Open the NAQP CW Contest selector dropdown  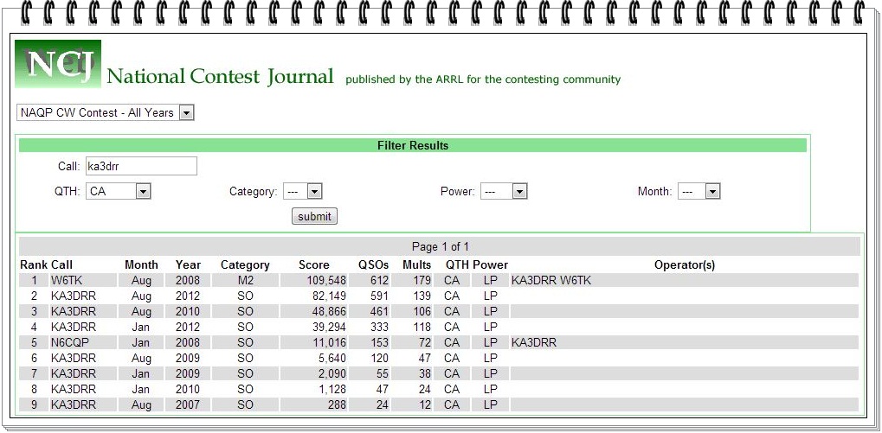point(106,113)
